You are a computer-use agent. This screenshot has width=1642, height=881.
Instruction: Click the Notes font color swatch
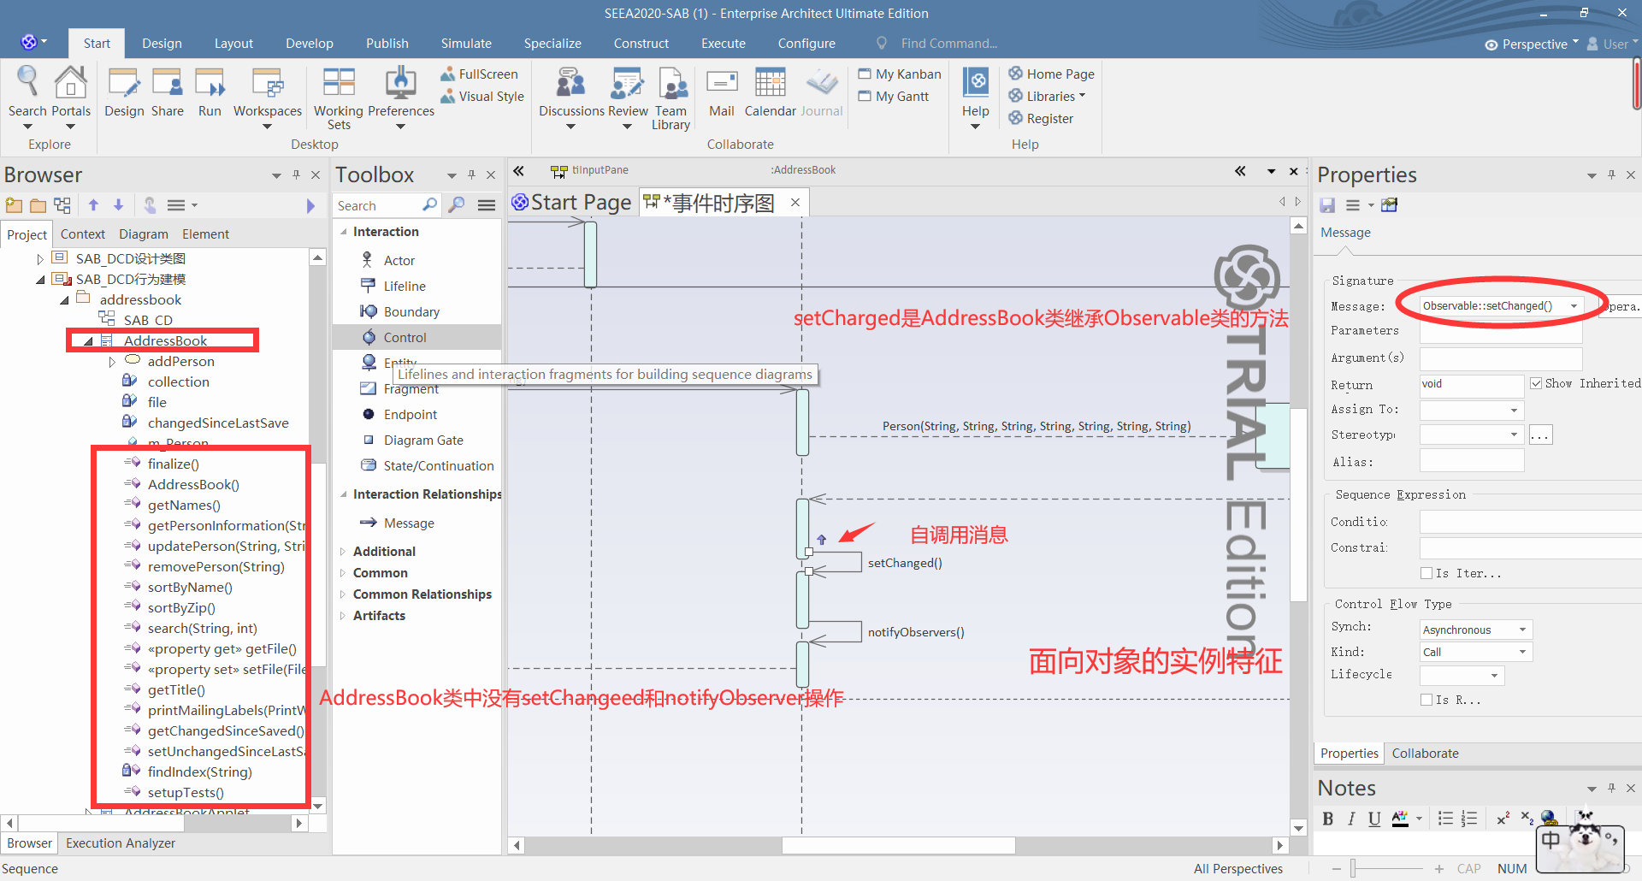pos(1400,819)
